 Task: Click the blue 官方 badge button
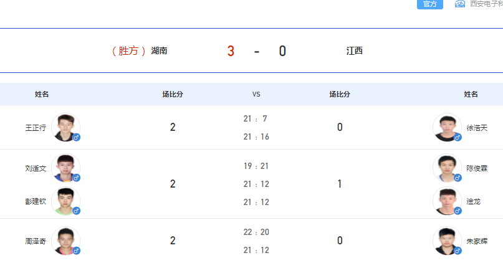[x=430, y=4]
